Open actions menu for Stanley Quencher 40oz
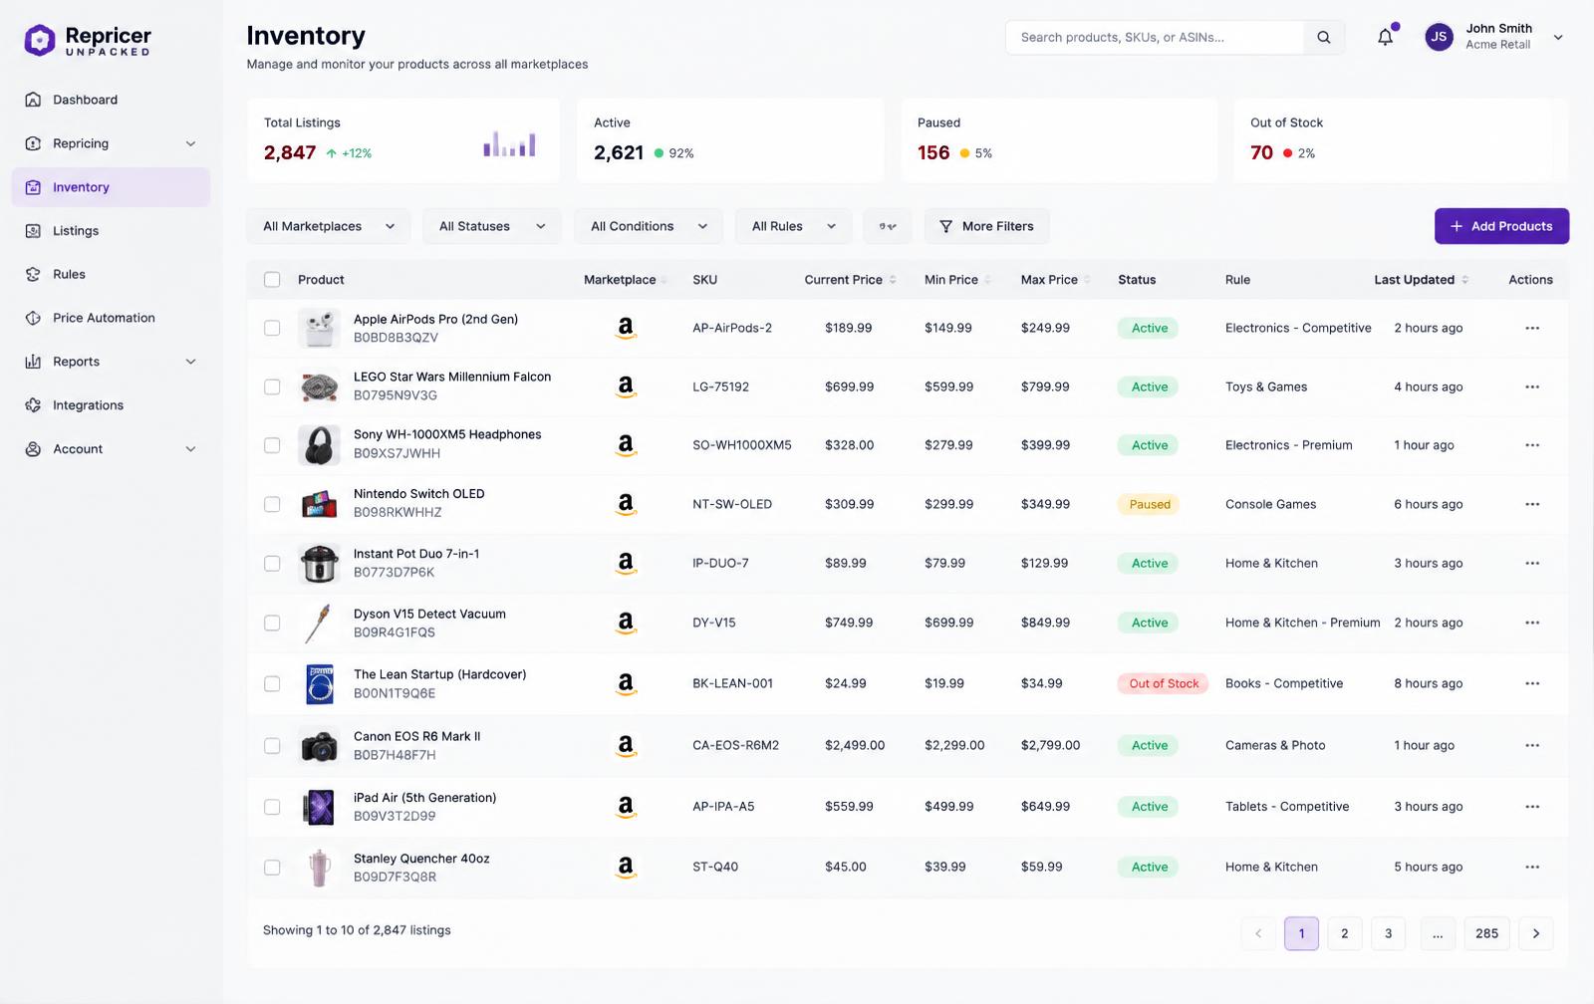The image size is (1594, 1004). pyautogui.click(x=1532, y=867)
